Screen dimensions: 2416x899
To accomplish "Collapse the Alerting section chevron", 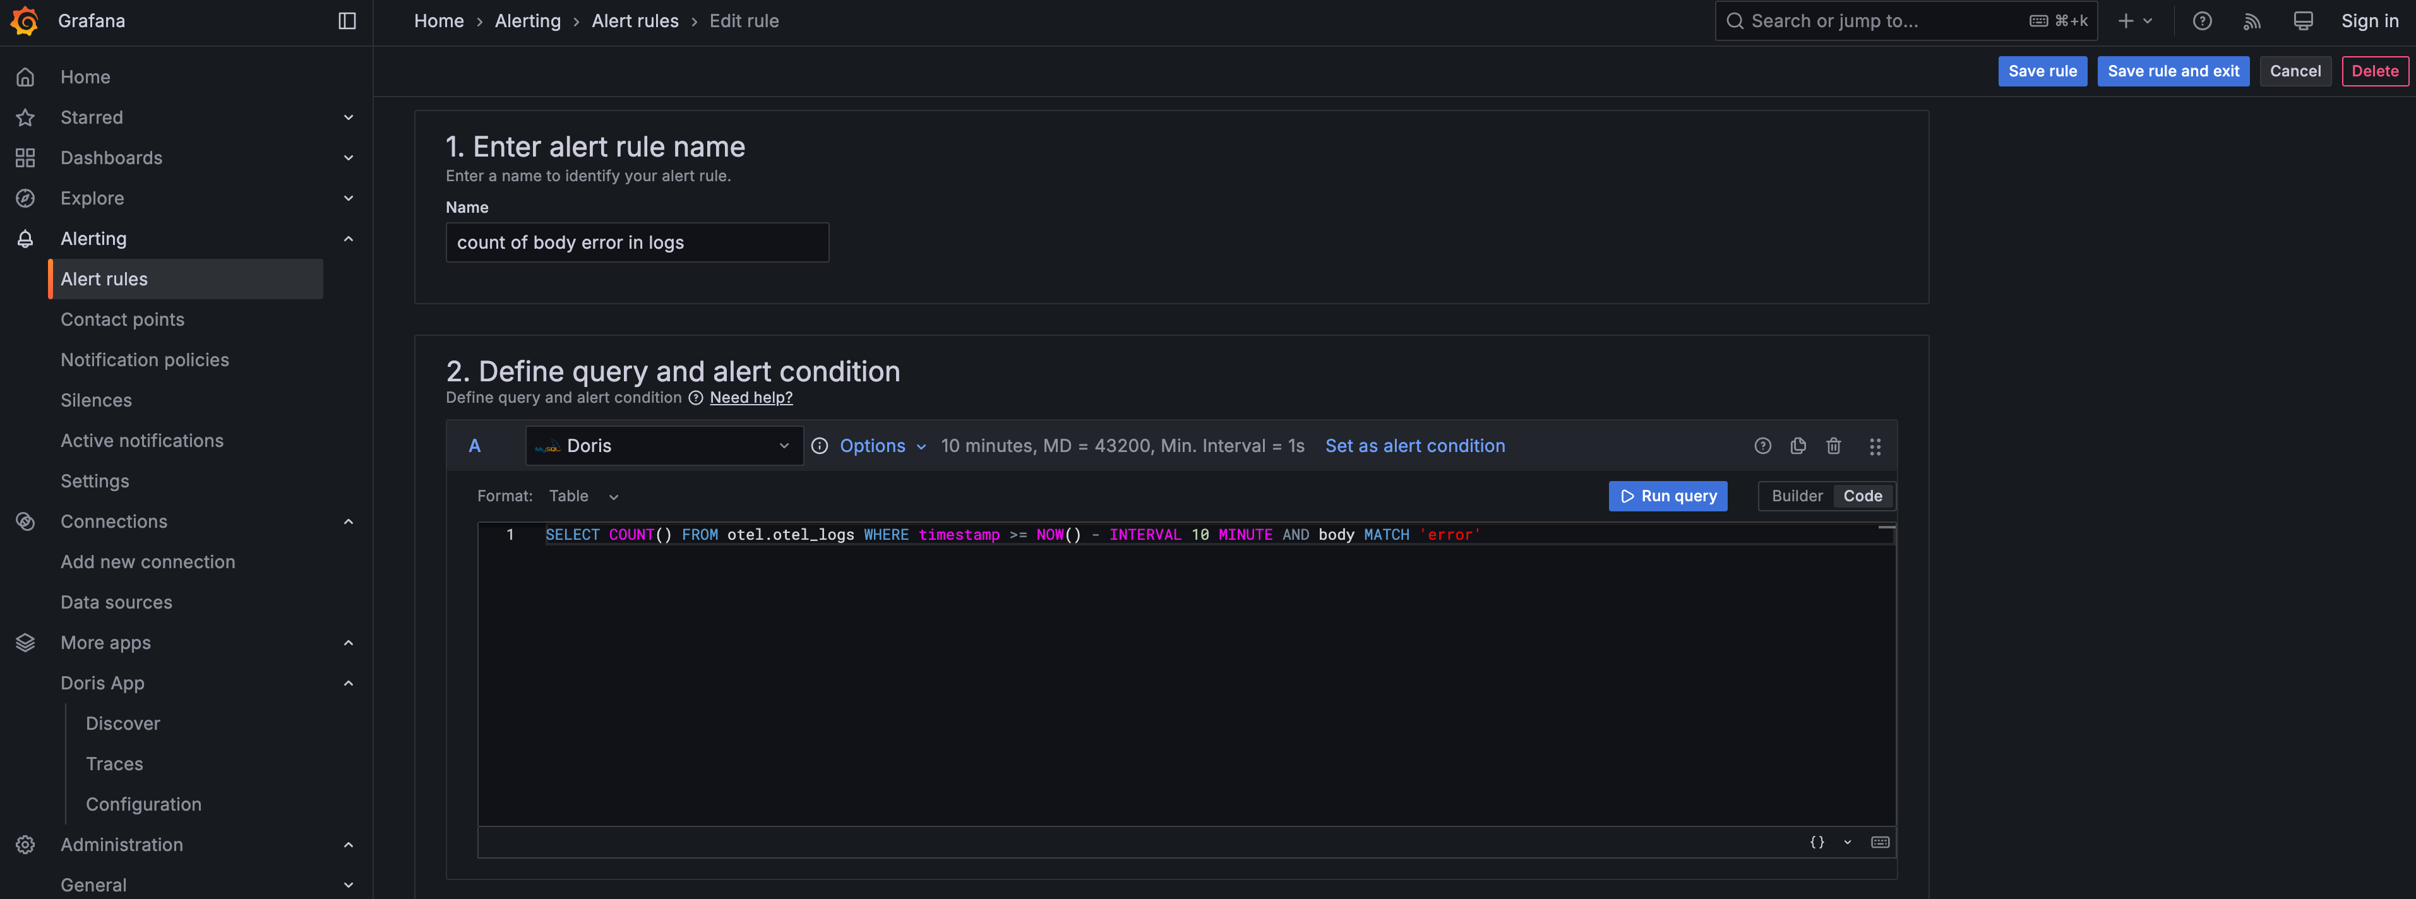I will tap(349, 238).
